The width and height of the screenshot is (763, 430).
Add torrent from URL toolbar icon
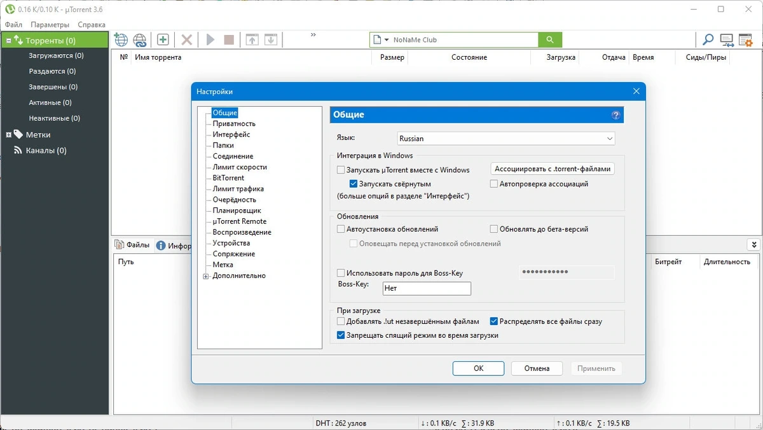coord(121,39)
